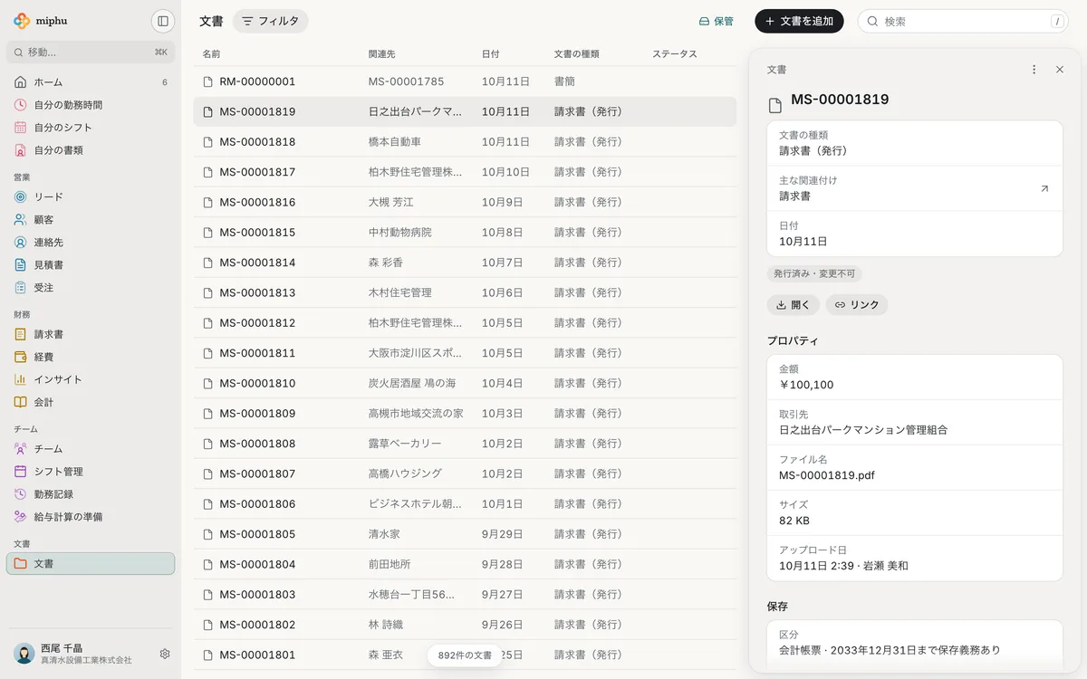Open settings gear next to 西尾 千晶
This screenshot has width=1087, height=679.
point(165,654)
